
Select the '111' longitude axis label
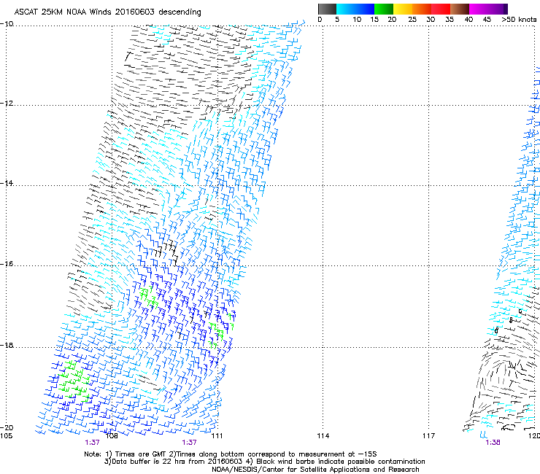[217, 436]
